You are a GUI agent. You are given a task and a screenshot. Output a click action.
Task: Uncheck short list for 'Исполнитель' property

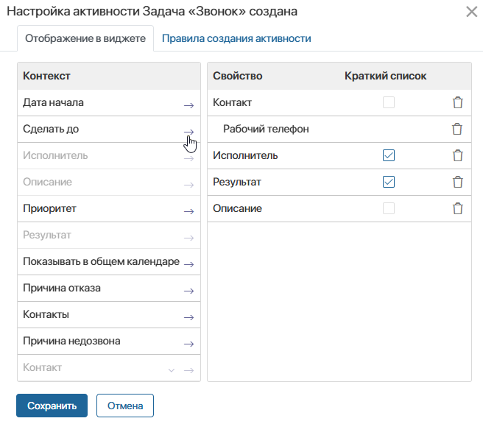point(389,155)
